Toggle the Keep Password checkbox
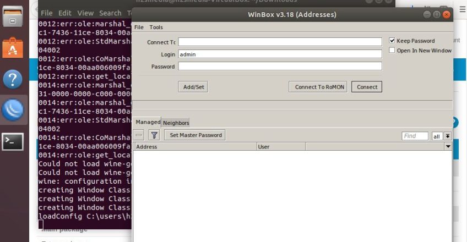This screenshot has width=467, height=242. coord(392,41)
